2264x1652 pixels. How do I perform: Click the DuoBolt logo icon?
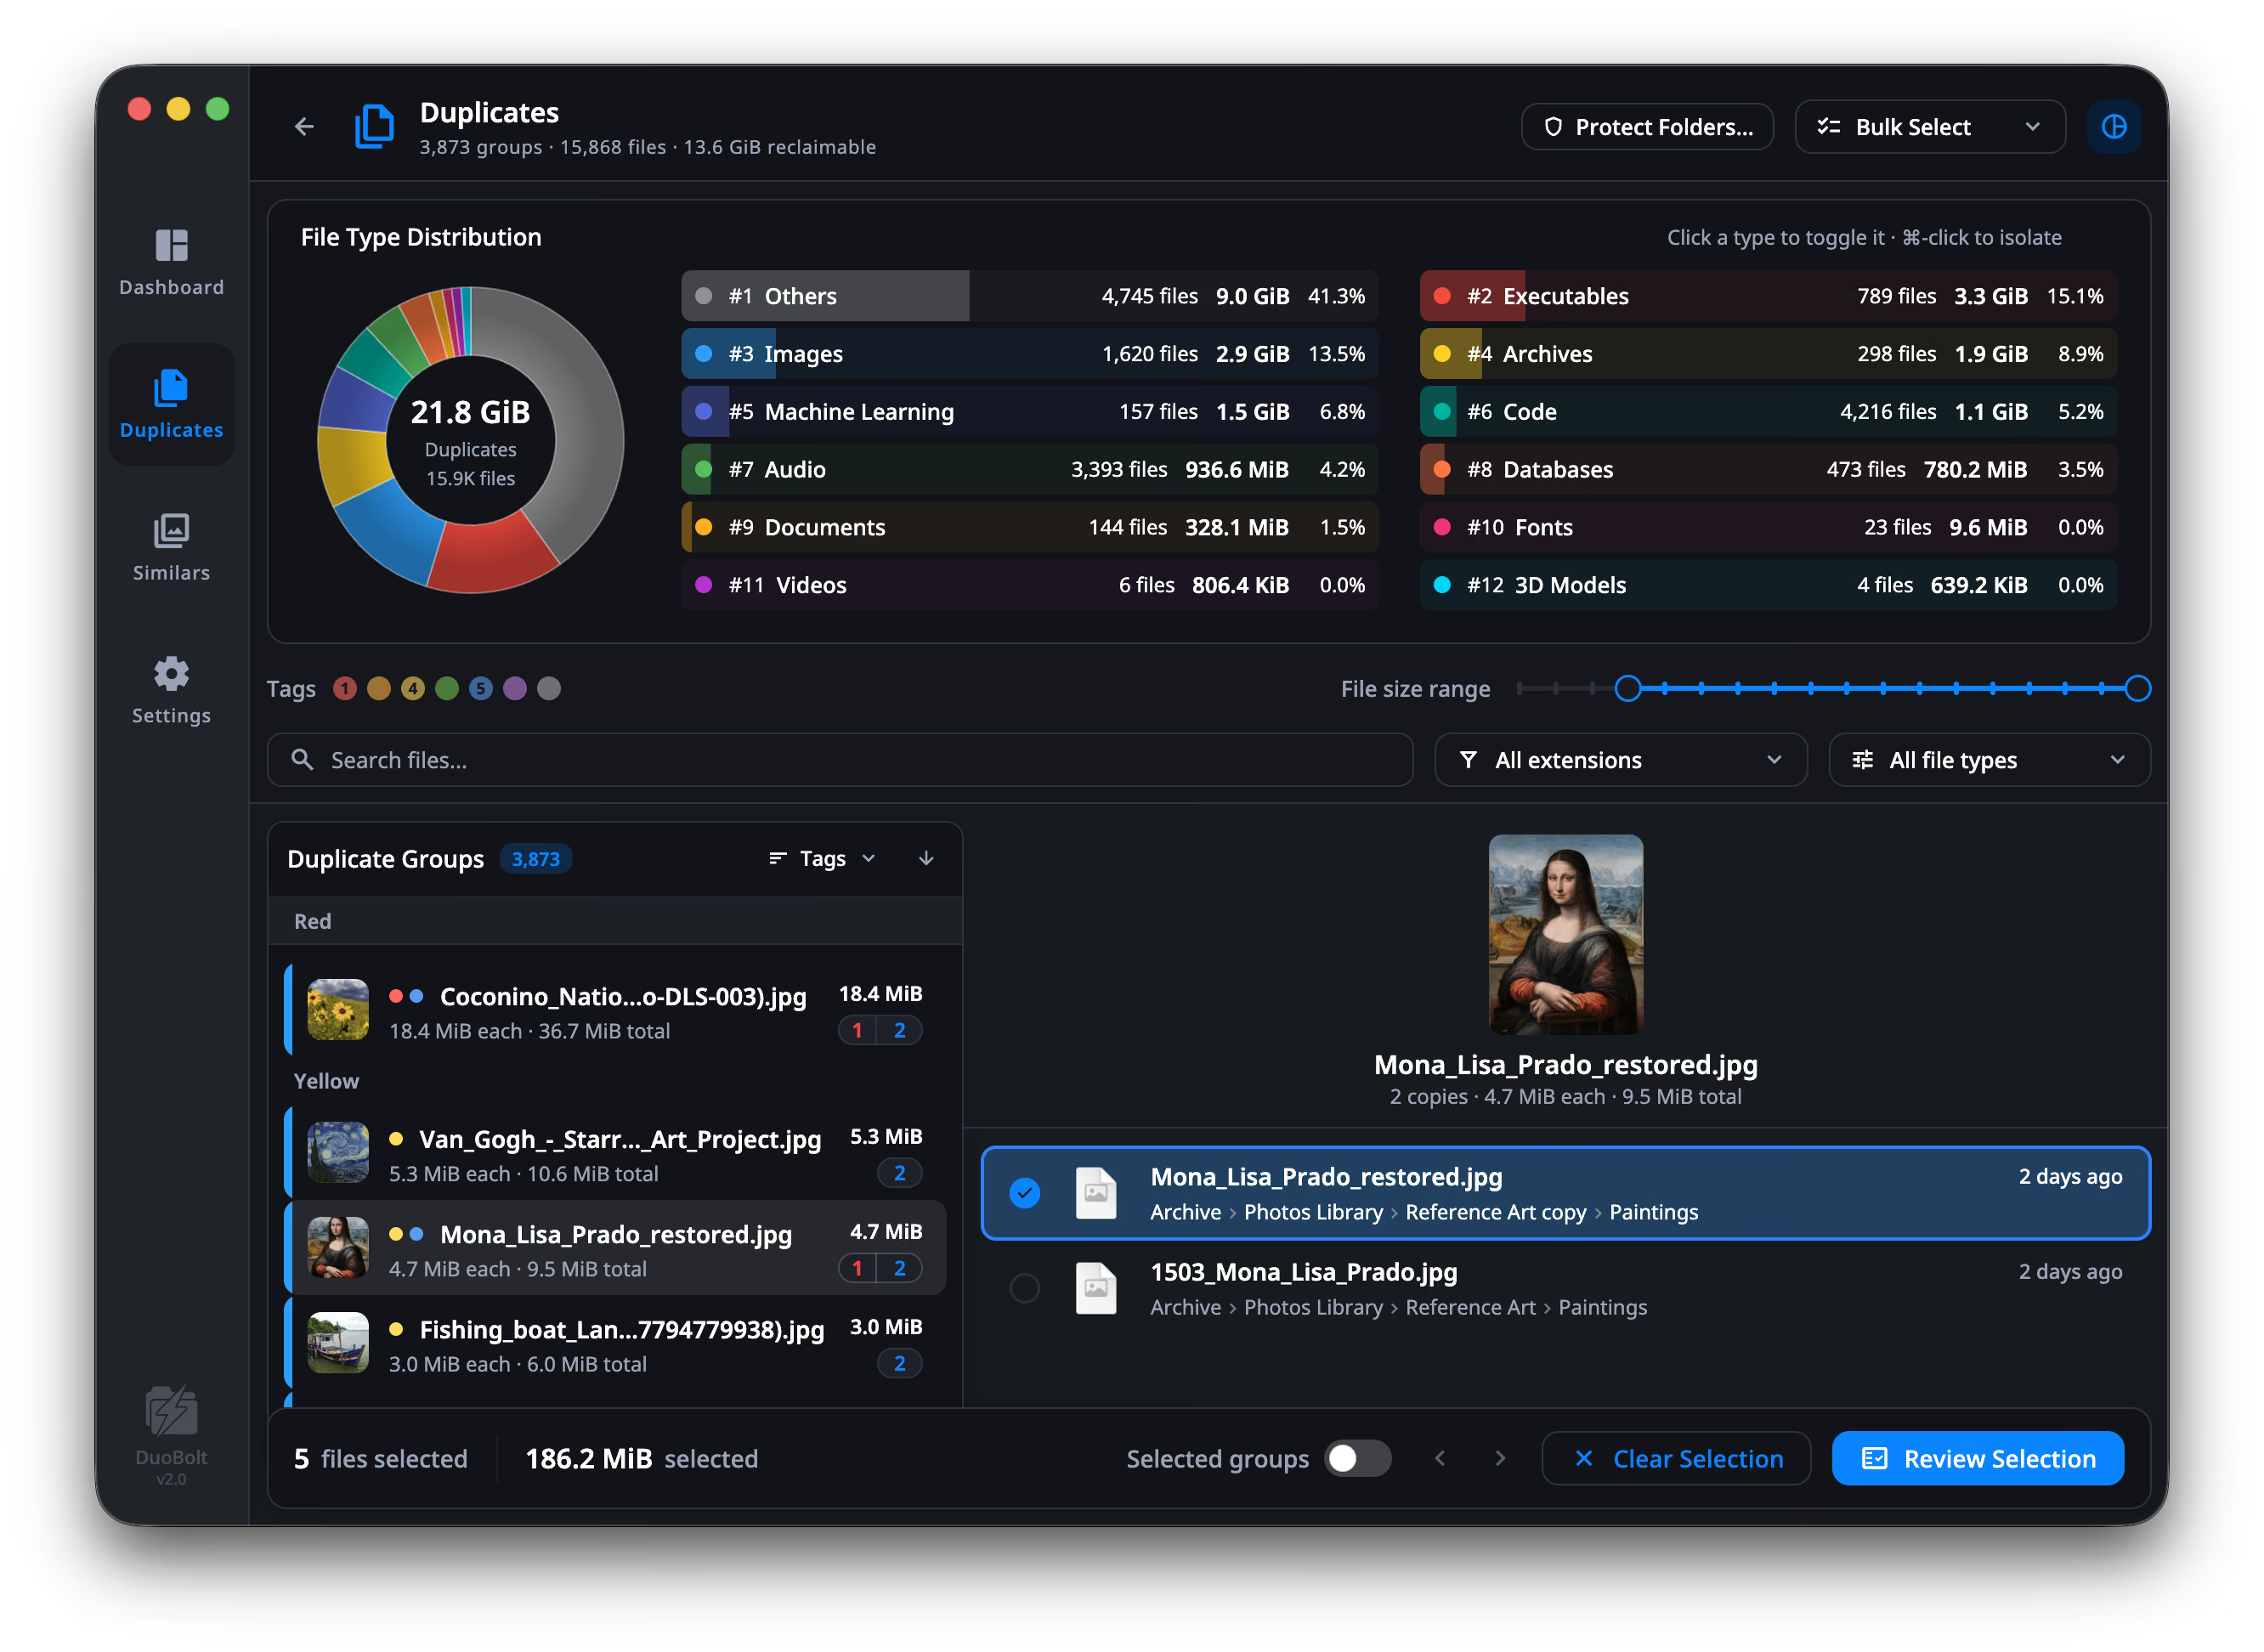[171, 1410]
